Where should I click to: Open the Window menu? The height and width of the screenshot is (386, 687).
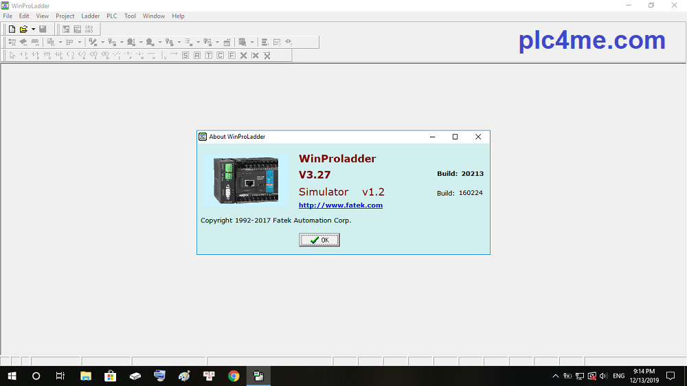click(154, 16)
